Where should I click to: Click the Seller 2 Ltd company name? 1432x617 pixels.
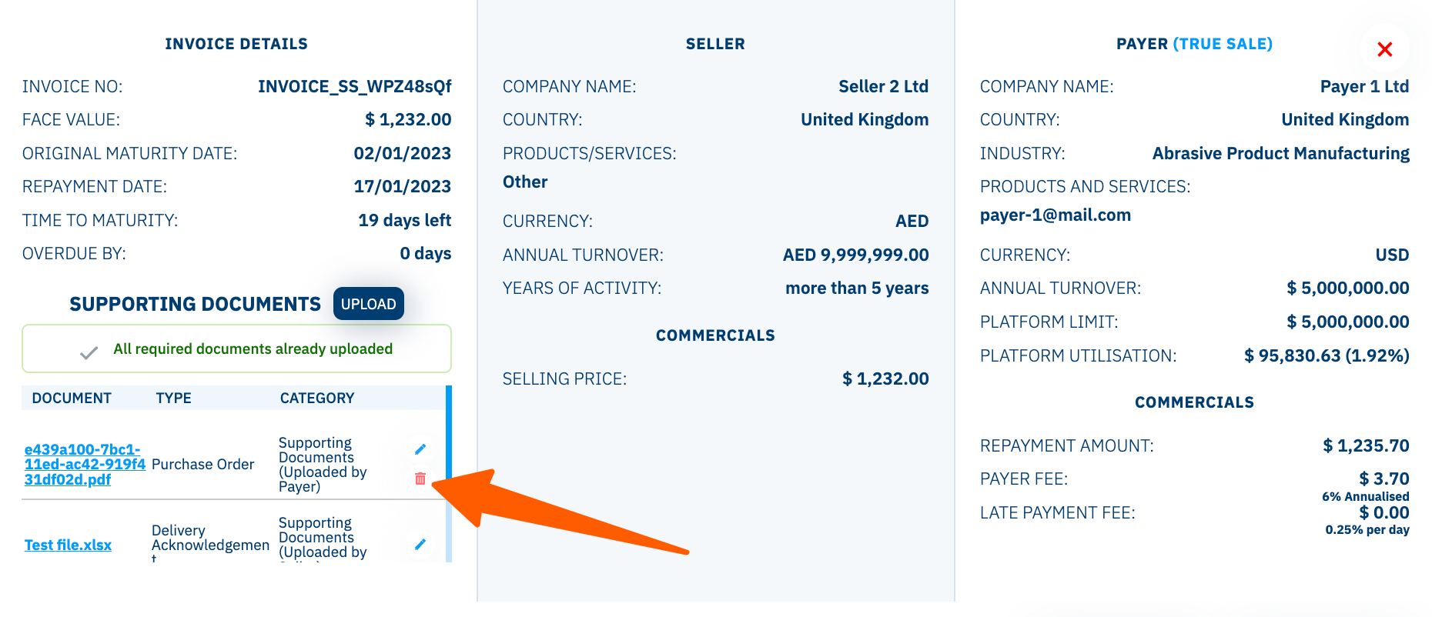coord(883,87)
